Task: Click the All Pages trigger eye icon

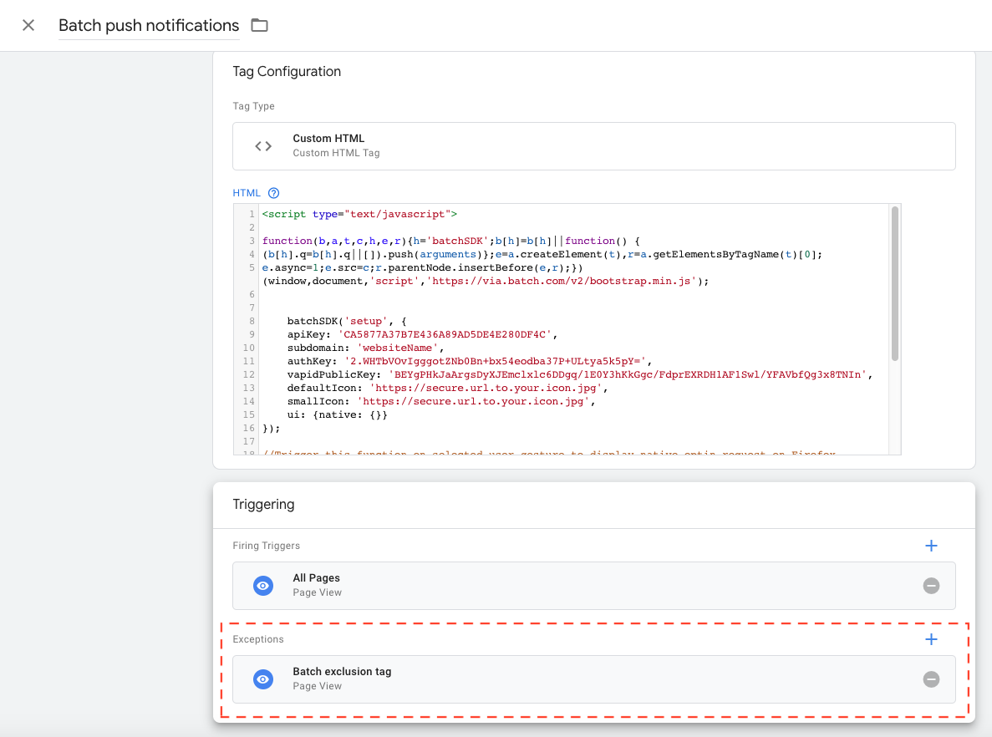Action: pos(263,586)
